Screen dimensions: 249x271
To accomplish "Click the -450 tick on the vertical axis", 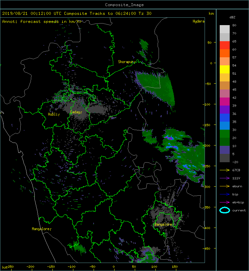I will (206, 248).
